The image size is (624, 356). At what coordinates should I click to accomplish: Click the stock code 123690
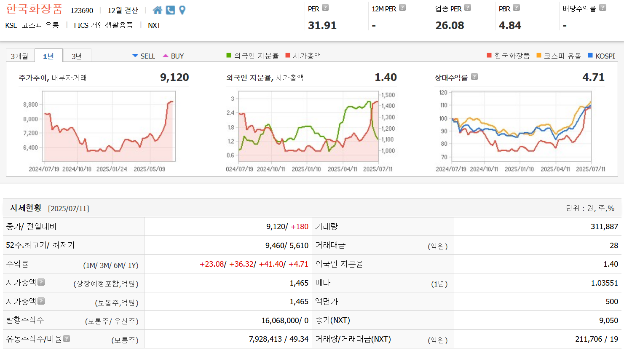82,11
